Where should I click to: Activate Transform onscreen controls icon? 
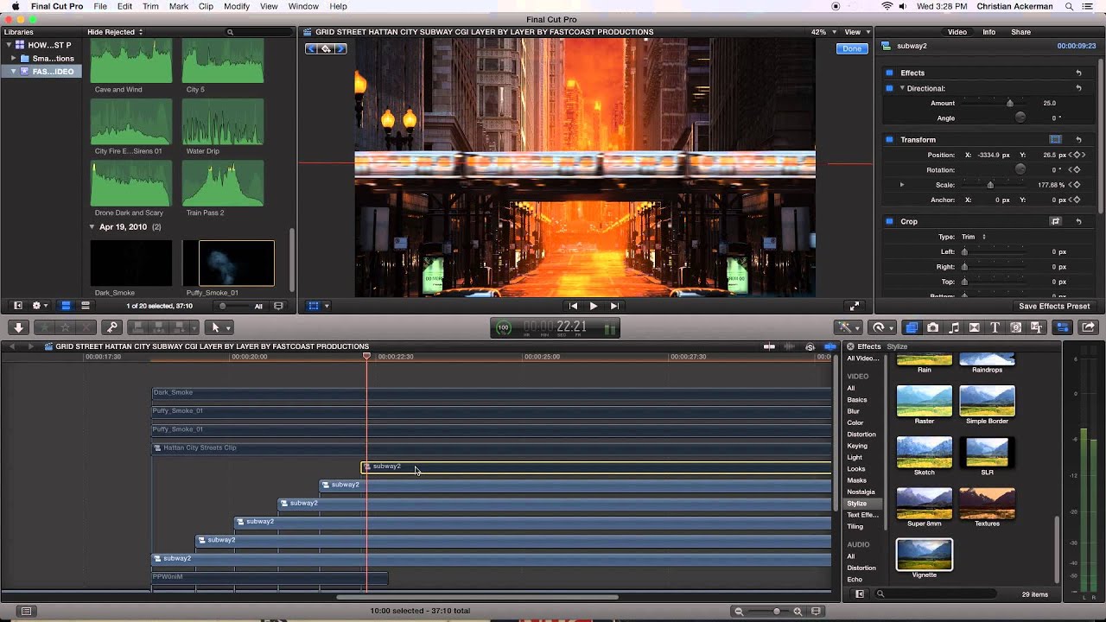tap(1055, 139)
